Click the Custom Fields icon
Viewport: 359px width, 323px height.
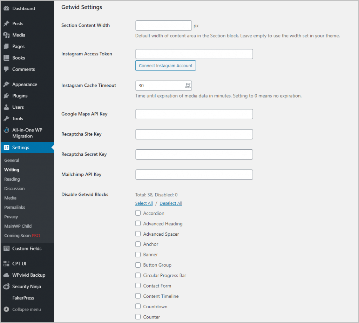point(6,249)
